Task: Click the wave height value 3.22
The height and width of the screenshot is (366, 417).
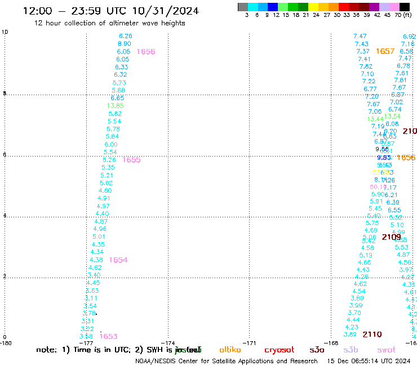Action: coord(87,329)
